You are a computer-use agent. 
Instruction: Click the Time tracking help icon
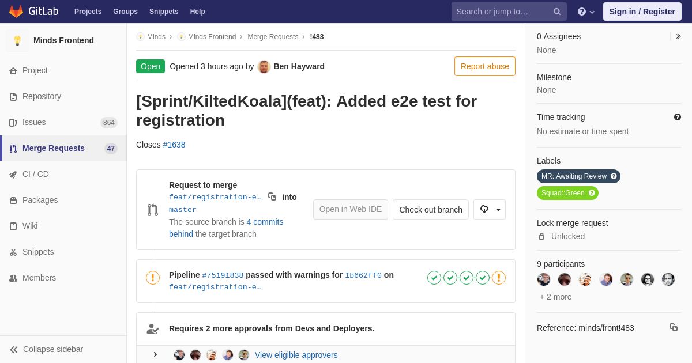pos(677,117)
